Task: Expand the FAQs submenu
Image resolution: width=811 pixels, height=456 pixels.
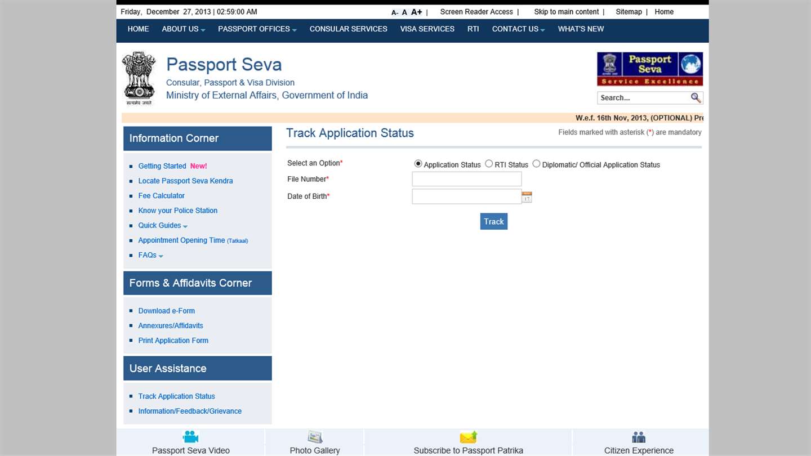Action: pos(150,256)
